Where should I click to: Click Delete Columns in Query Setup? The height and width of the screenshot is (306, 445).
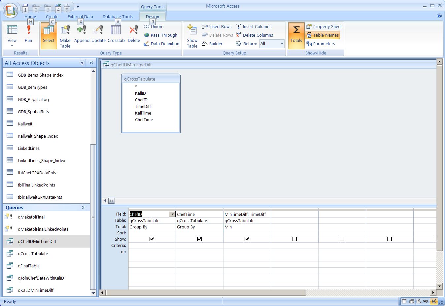pyautogui.click(x=255, y=35)
